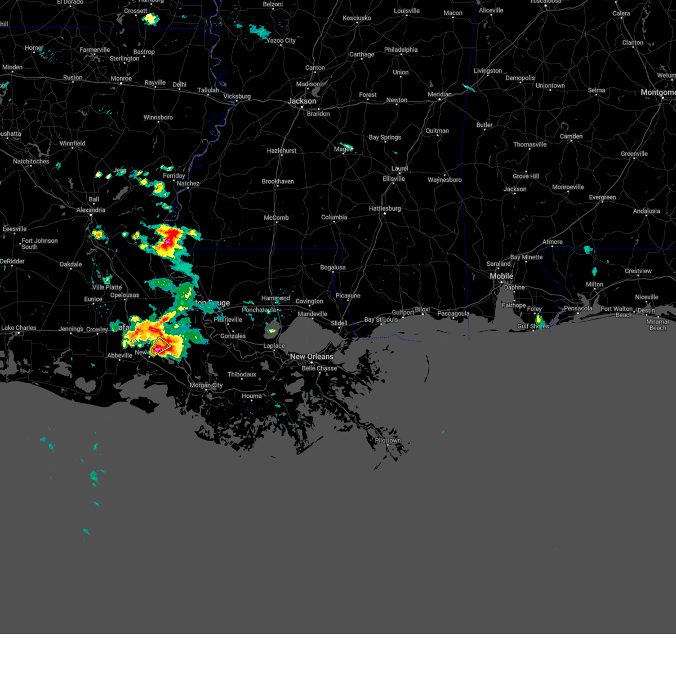Select the Natchez label

tap(188, 184)
